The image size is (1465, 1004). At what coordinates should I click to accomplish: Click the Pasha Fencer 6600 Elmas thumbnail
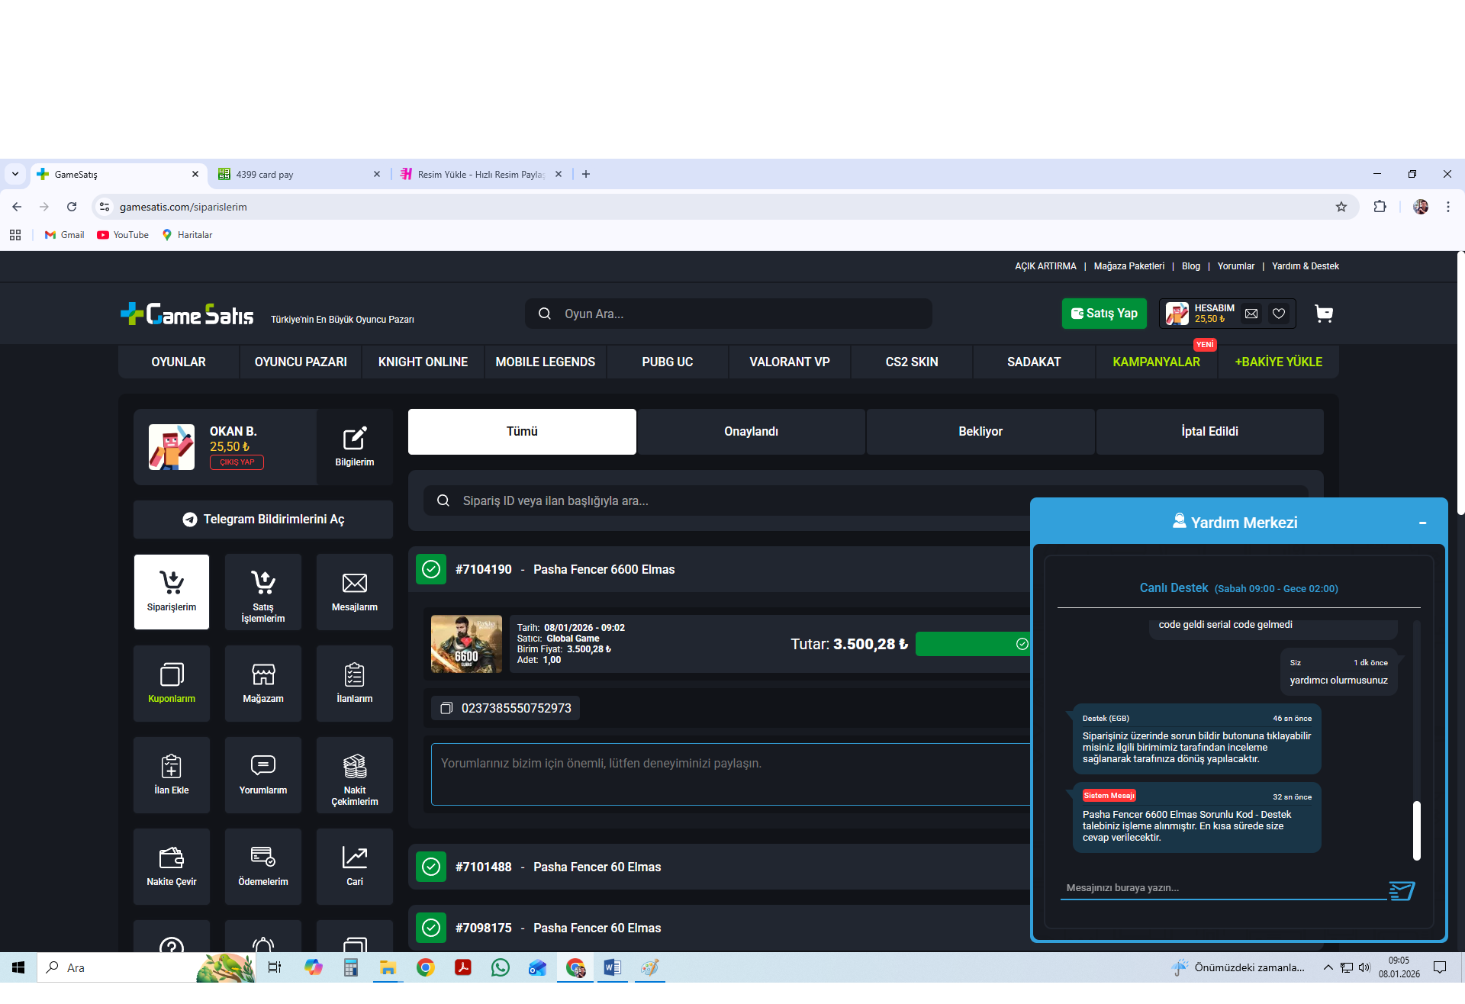point(466,644)
